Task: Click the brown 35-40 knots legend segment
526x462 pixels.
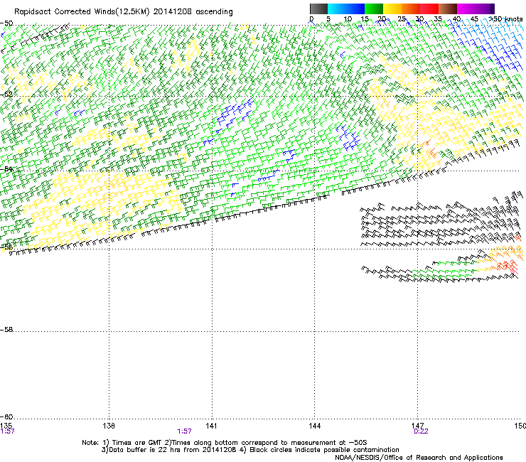Action: (x=448, y=9)
